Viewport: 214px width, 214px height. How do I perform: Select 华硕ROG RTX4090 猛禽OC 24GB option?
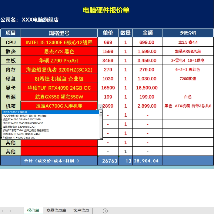coord(51,134)
